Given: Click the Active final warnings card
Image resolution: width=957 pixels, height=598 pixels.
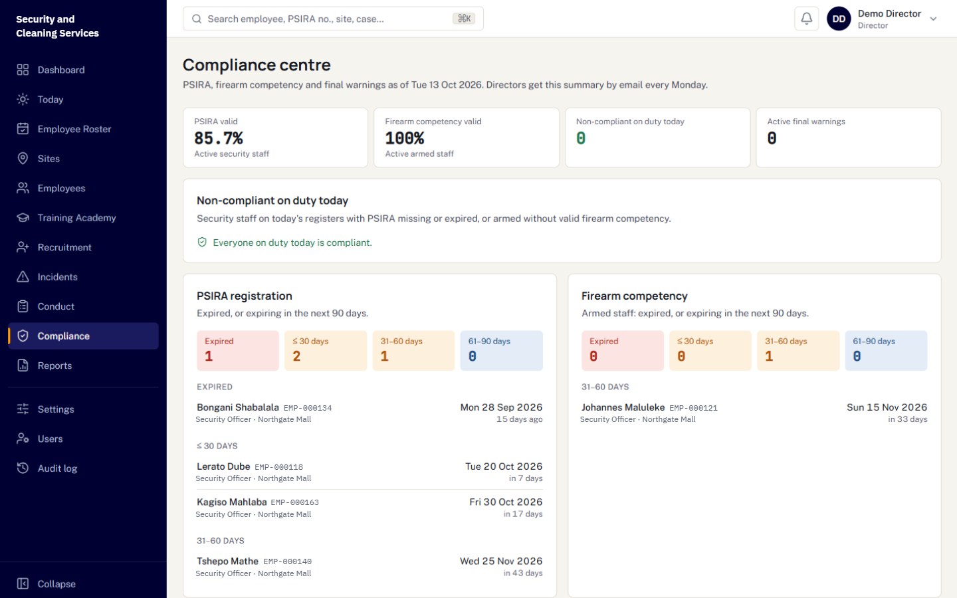Looking at the screenshot, I should [849, 138].
